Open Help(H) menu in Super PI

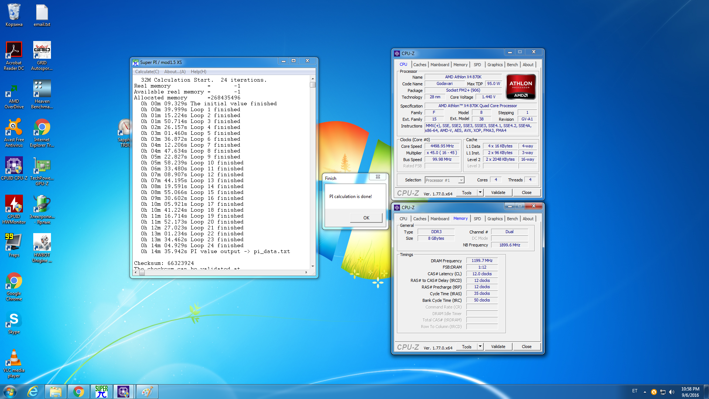pos(199,72)
